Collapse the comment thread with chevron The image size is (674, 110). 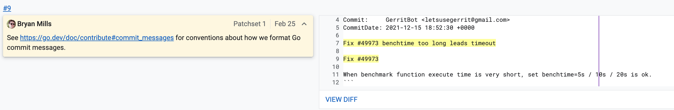pos(304,24)
